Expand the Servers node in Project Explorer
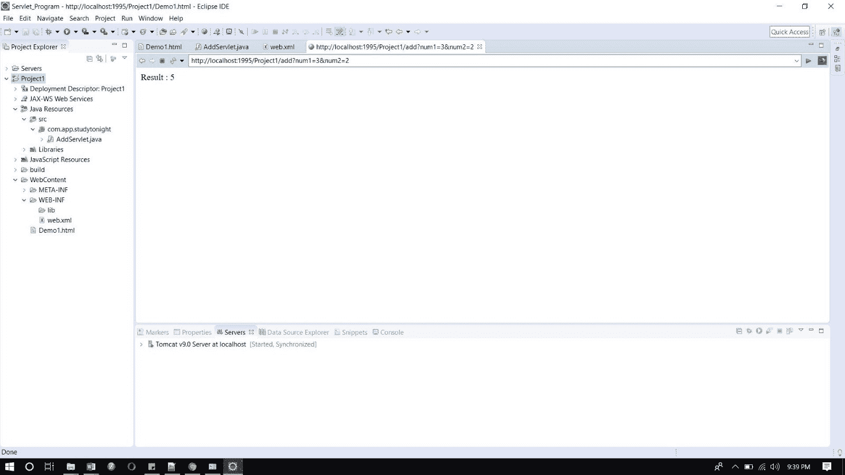The height and width of the screenshot is (475, 845). point(6,68)
